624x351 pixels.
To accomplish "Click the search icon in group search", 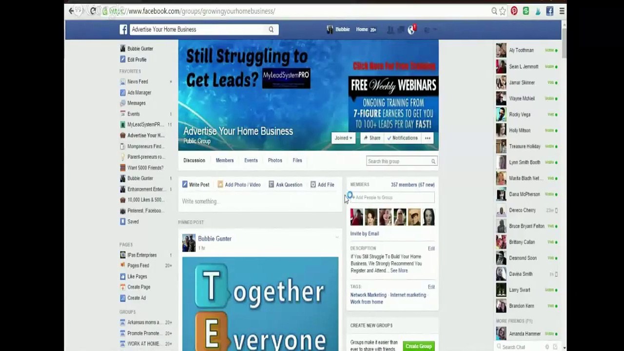I will pos(433,161).
